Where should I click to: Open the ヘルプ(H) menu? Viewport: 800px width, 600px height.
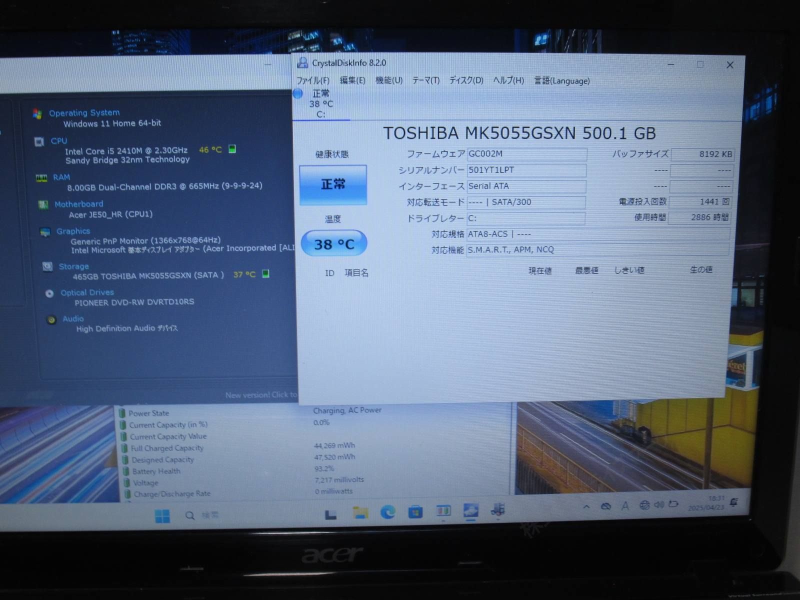click(x=508, y=80)
